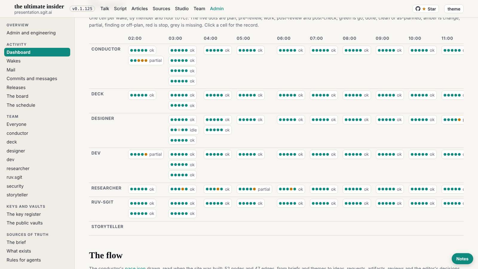Open the Researcher partial cell under 05:00
The image size is (478, 269).
click(x=254, y=189)
